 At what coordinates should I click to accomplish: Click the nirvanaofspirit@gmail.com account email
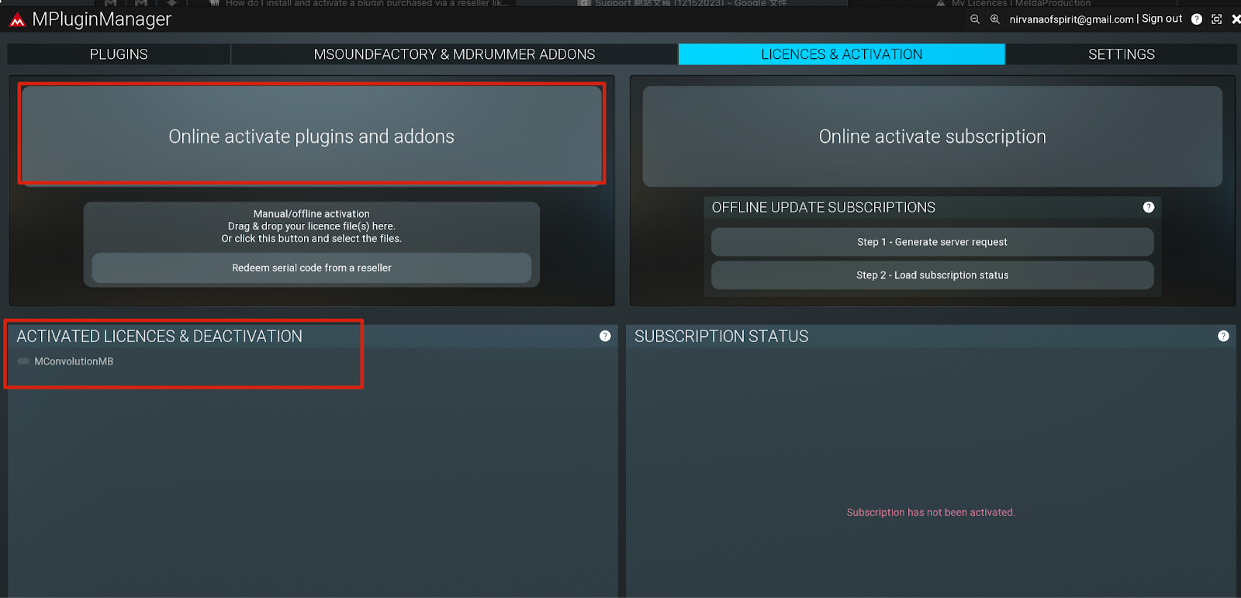(x=1071, y=19)
